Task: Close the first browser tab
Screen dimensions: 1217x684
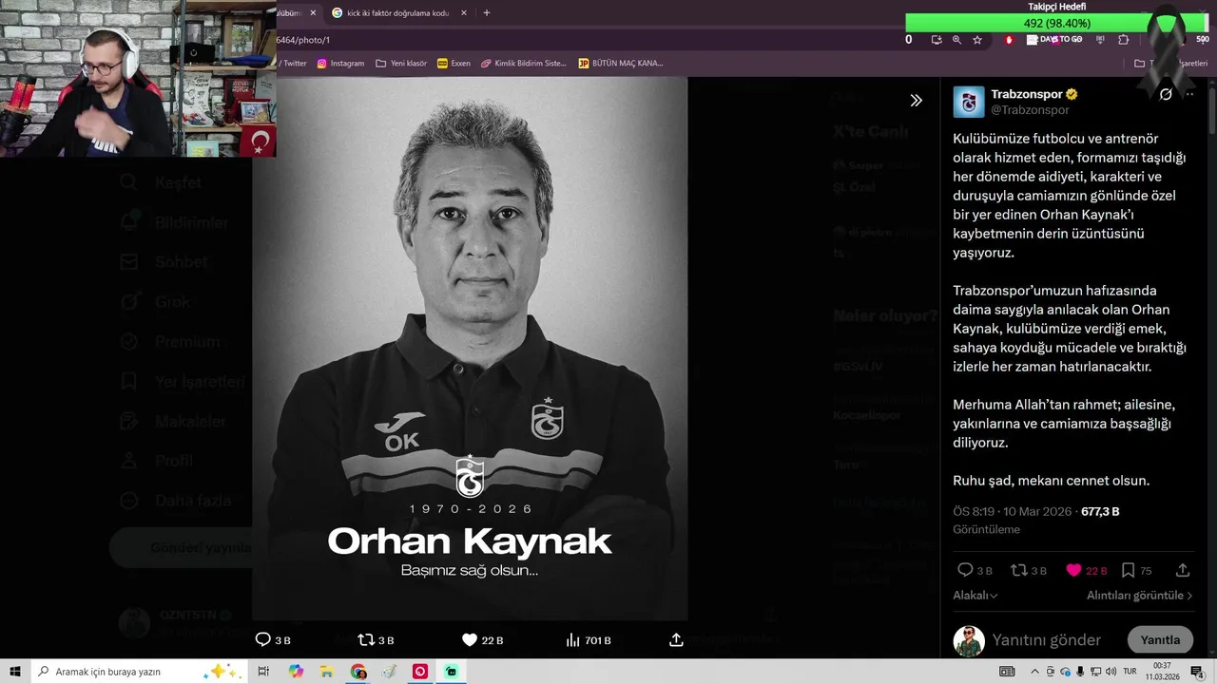Action: coord(314,13)
